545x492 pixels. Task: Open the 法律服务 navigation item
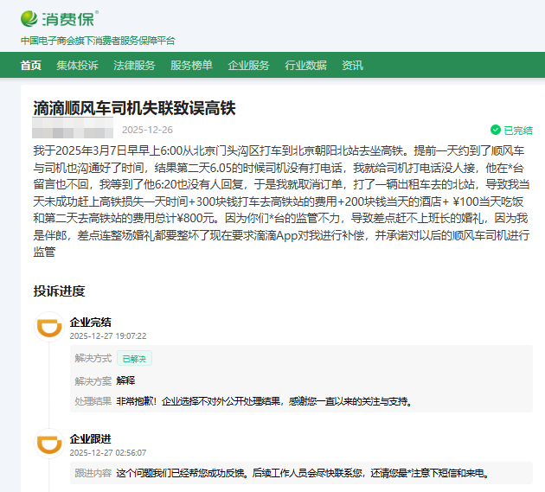pyautogui.click(x=134, y=66)
